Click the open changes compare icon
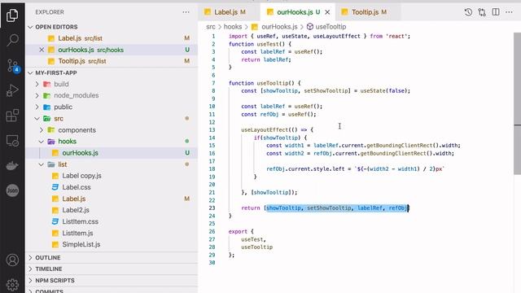The image size is (521, 293). pyautogui.click(x=482, y=12)
